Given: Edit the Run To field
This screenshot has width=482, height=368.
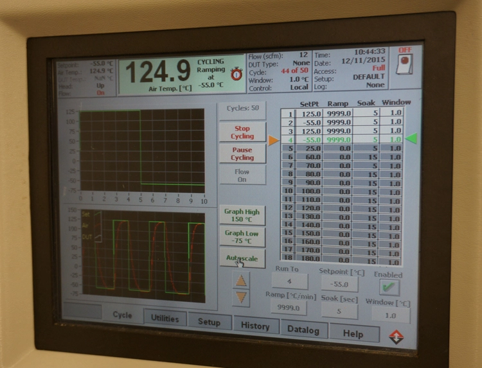Looking at the screenshot, I should point(290,281).
